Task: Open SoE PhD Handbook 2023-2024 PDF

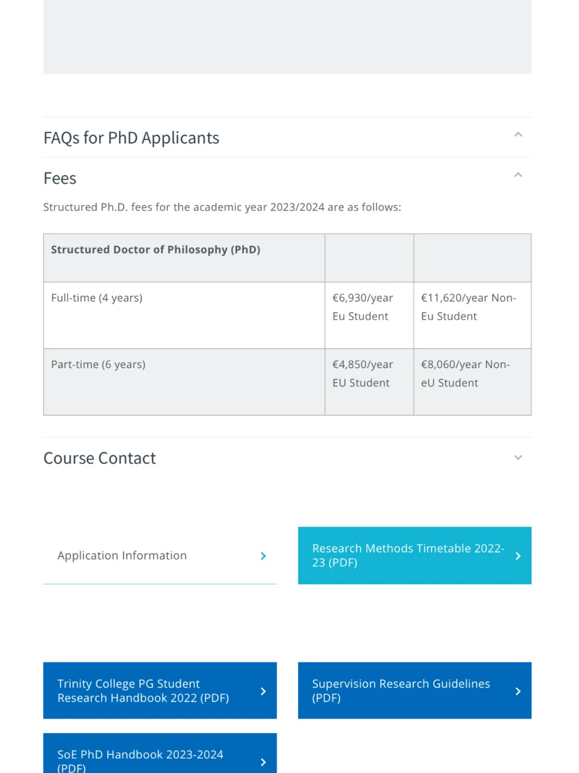Action: tap(160, 754)
